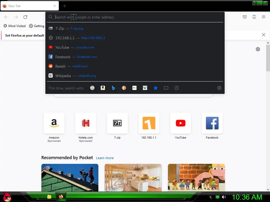This screenshot has width=270, height=202.
Task: Close the New Tab tab
Action: (55, 6)
